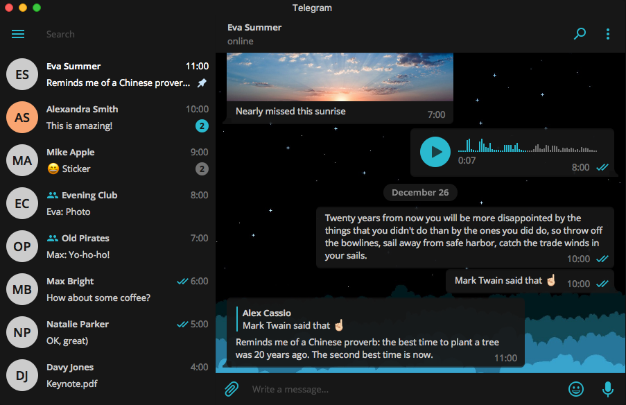Click the MA avatar for Mike Apple
This screenshot has width=626, height=405.
click(22, 161)
